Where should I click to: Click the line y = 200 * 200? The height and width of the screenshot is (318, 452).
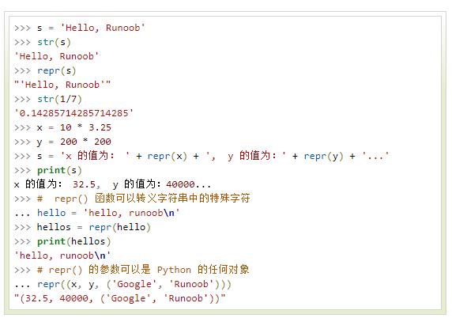62,142
